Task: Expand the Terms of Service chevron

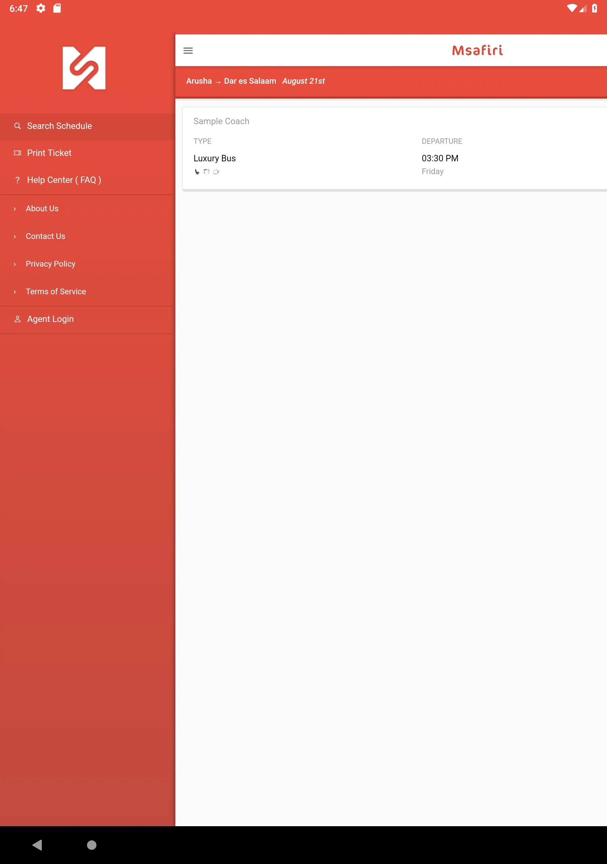Action: pyautogui.click(x=15, y=292)
